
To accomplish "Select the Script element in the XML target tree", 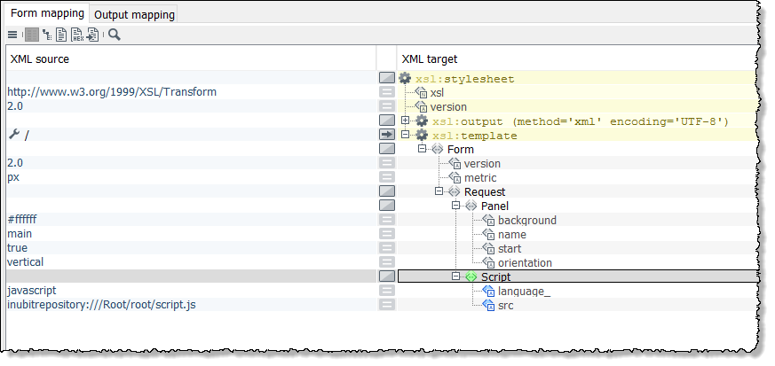I will click(495, 276).
